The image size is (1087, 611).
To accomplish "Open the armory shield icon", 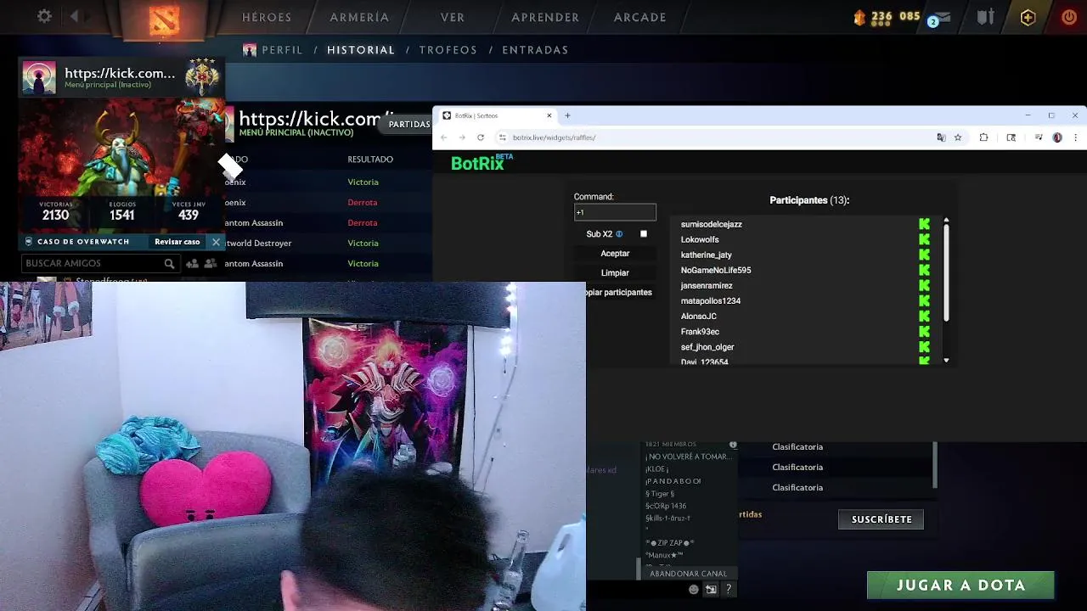I will coord(985,17).
